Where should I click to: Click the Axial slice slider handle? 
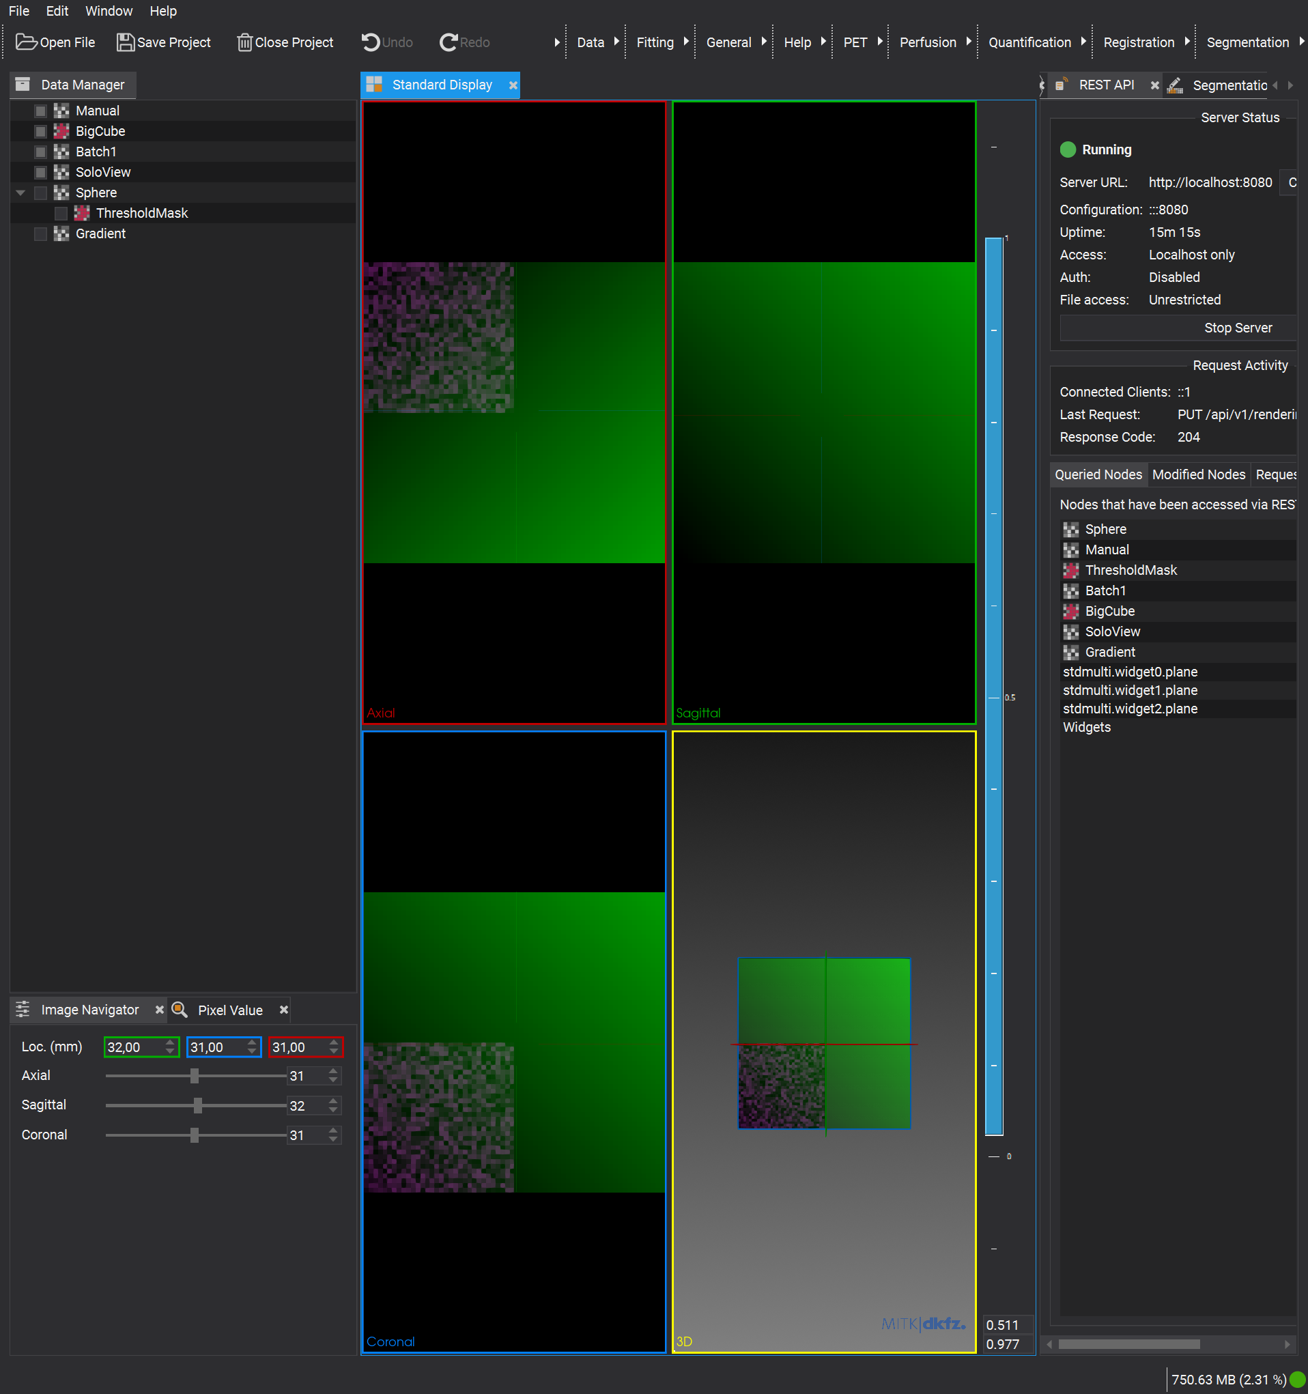[195, 1075]
